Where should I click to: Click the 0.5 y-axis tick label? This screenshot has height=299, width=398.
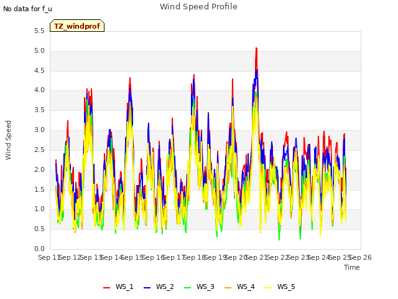[x=39, y=229]
